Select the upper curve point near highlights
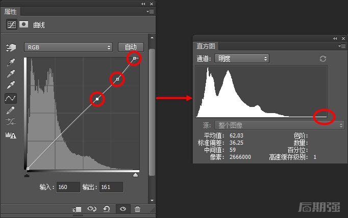 [117, 79]
